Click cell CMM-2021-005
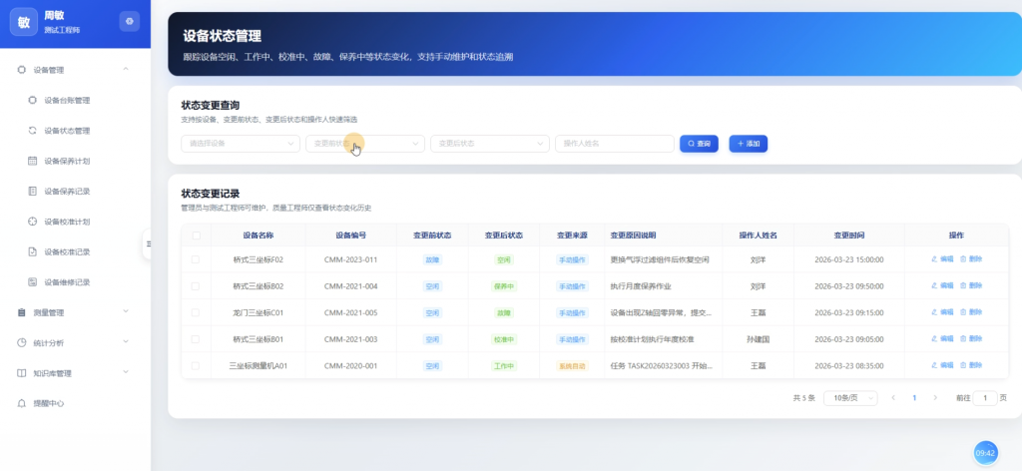The height and width of the screenshot is (471, 1022). (x=350, y=312)
